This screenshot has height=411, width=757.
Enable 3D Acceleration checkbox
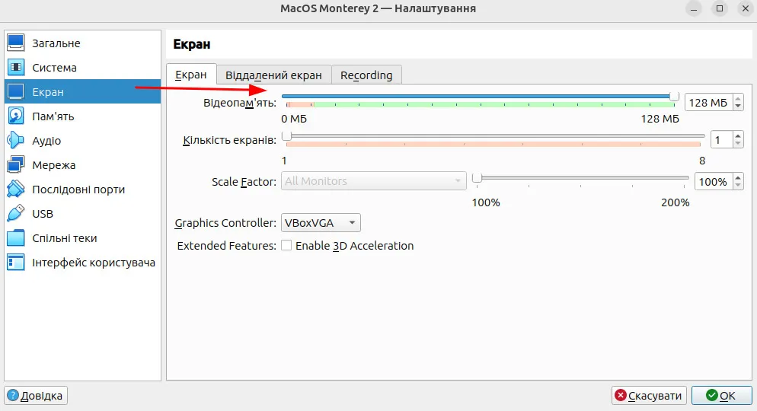pos(286,246)
